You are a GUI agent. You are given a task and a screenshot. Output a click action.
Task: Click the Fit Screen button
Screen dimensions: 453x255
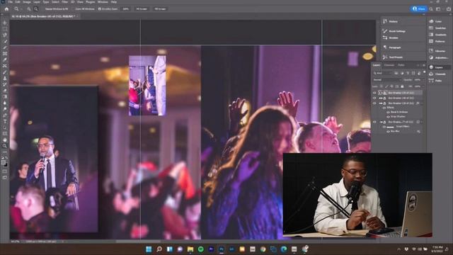(142, 9)
